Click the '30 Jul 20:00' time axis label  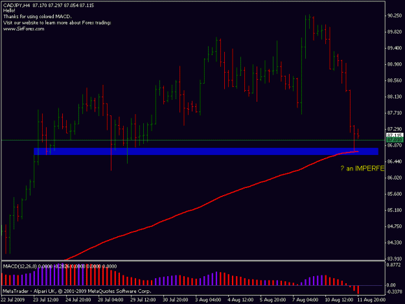click(x=176, y=300)
